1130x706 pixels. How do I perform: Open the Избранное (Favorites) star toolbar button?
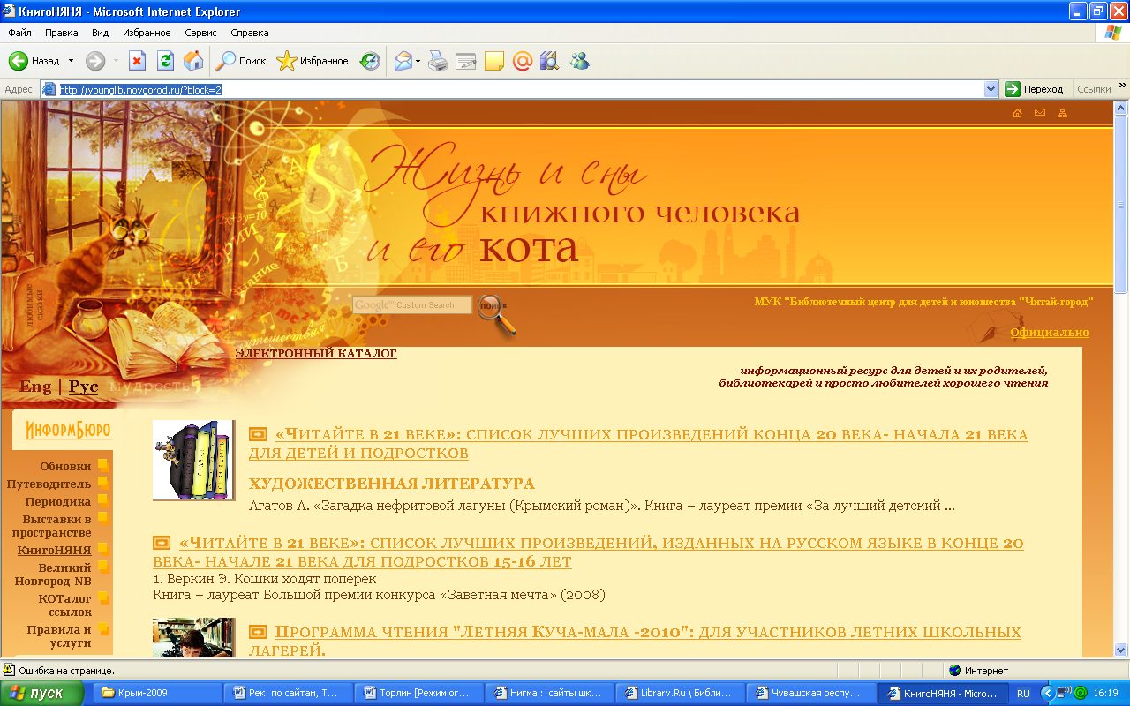(313, 61)
